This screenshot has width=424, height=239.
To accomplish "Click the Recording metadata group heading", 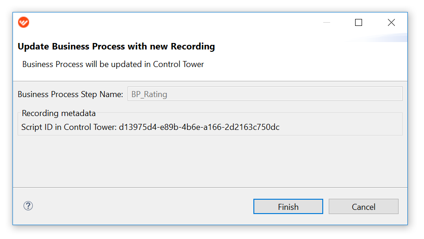I will (x=59, y=113).
